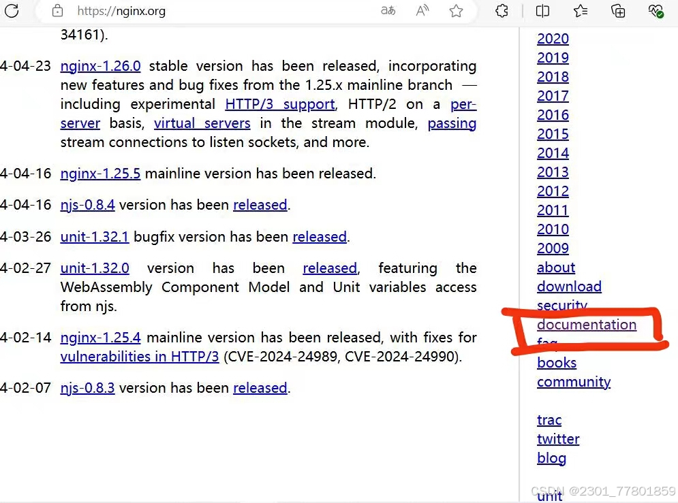The image size is (678, 503).
Task: Open the 2020 news archive
Action: coord(553,38)
